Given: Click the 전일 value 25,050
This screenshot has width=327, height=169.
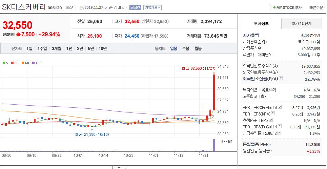Looking at the screenshot, I should pyautogui.click(x=95, y=21).
